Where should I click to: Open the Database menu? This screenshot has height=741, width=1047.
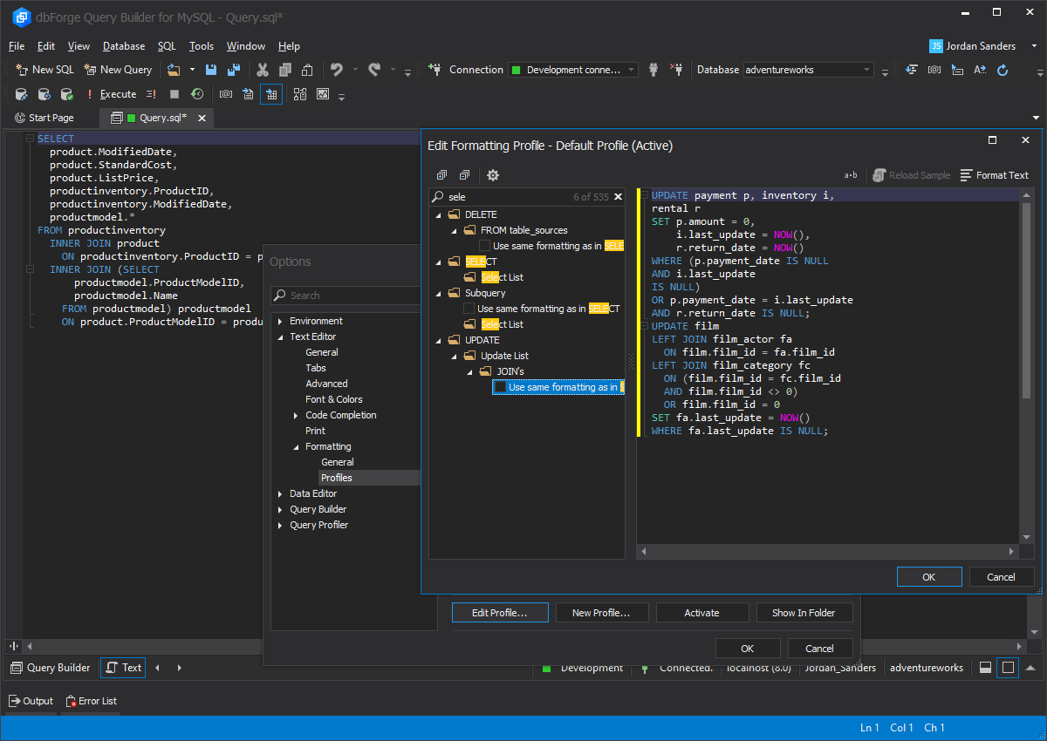124,46
